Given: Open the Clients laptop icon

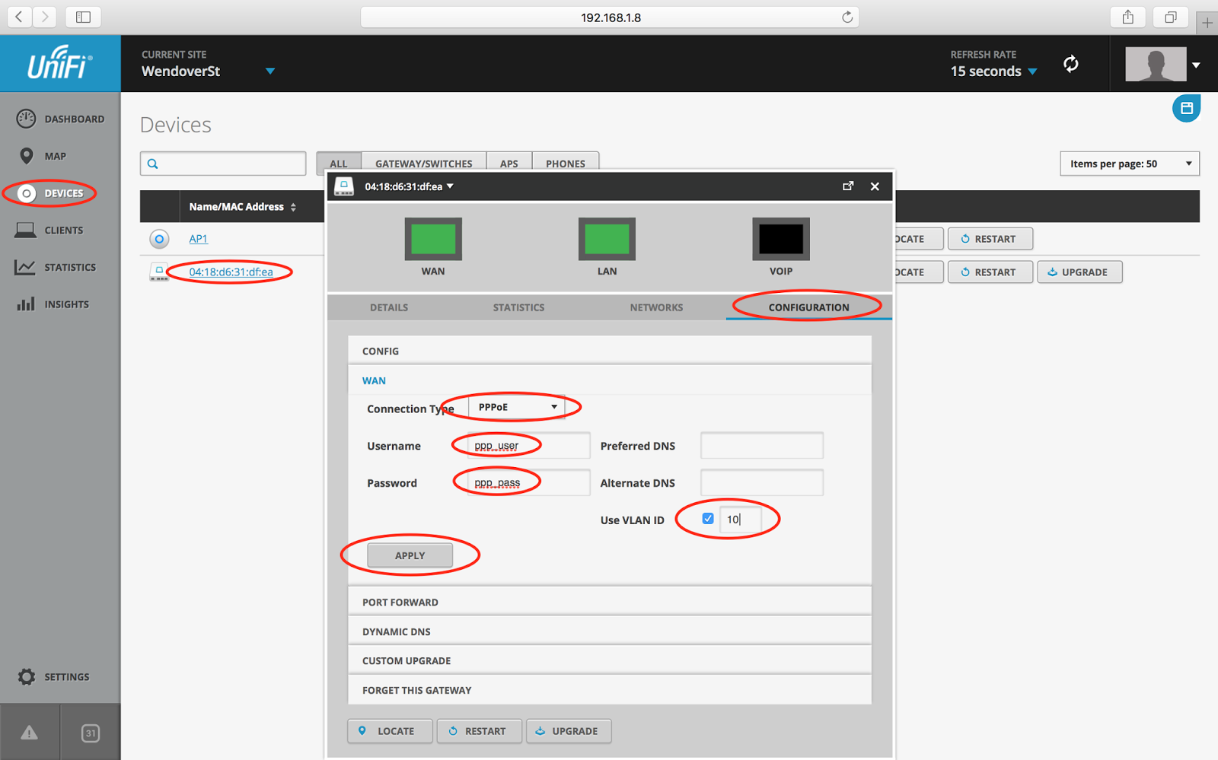Looking at the screenshot, I should 25,230.
